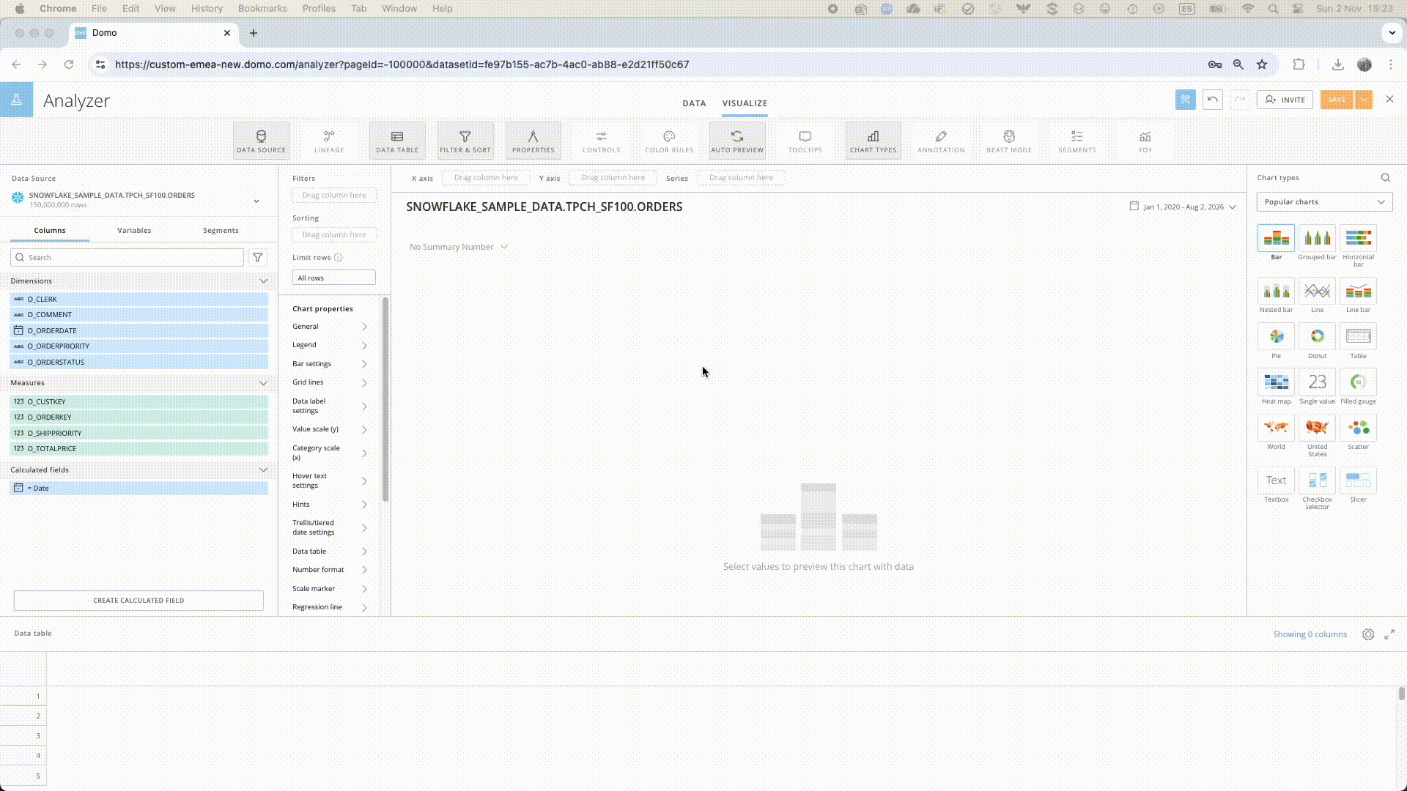Open the Variables tab
This screenshot has height=791, width=1407.
pyautogui.click(x=134, y=231)
